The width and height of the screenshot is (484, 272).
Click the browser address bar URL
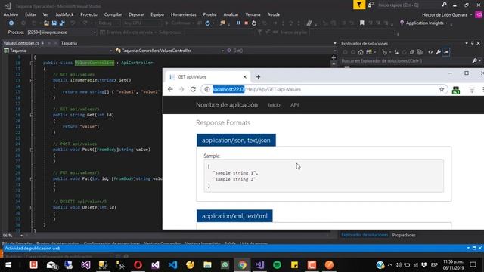pos(324,89)
